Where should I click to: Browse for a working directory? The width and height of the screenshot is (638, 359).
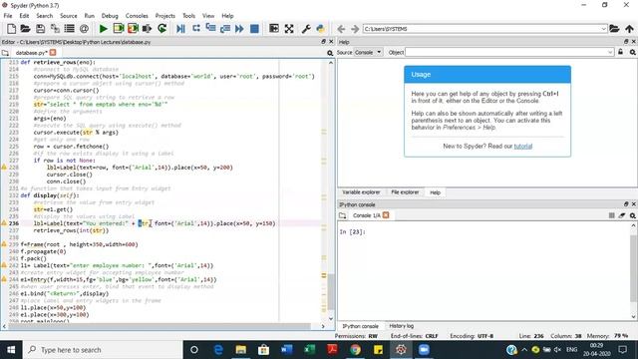[614, 29]
